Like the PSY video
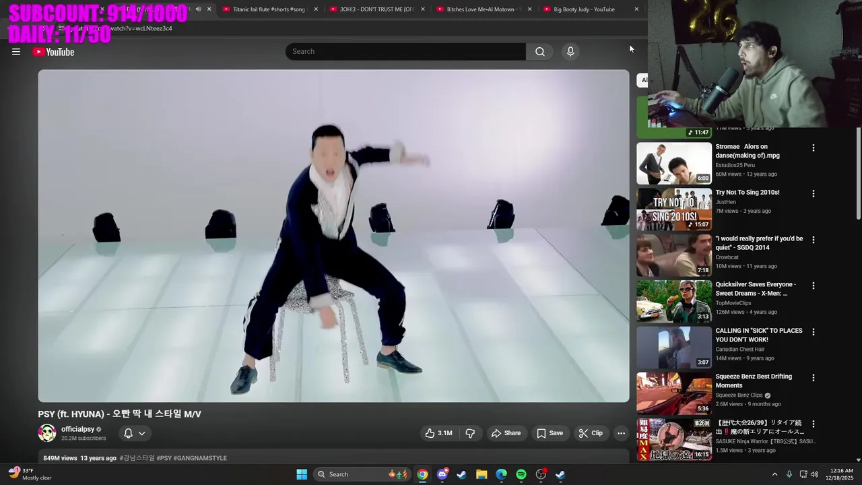This screenshot has width=862, height=485. [x=438, y=433]
